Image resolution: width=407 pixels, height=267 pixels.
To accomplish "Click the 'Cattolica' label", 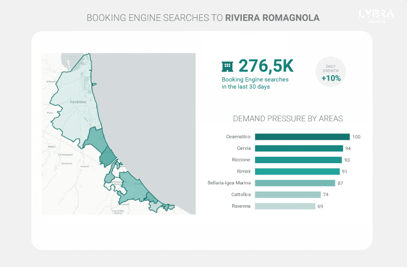I will 241,195.
